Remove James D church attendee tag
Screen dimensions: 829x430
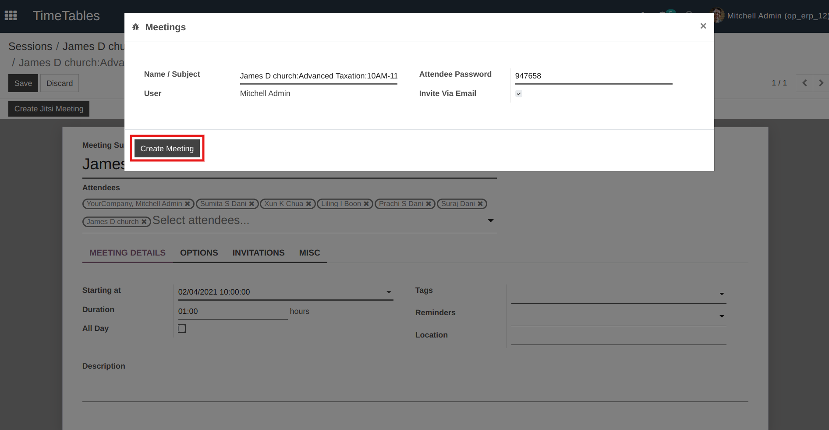point(144,222)
